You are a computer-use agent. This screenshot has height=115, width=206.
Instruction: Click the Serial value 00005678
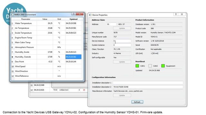coord(154,45)
